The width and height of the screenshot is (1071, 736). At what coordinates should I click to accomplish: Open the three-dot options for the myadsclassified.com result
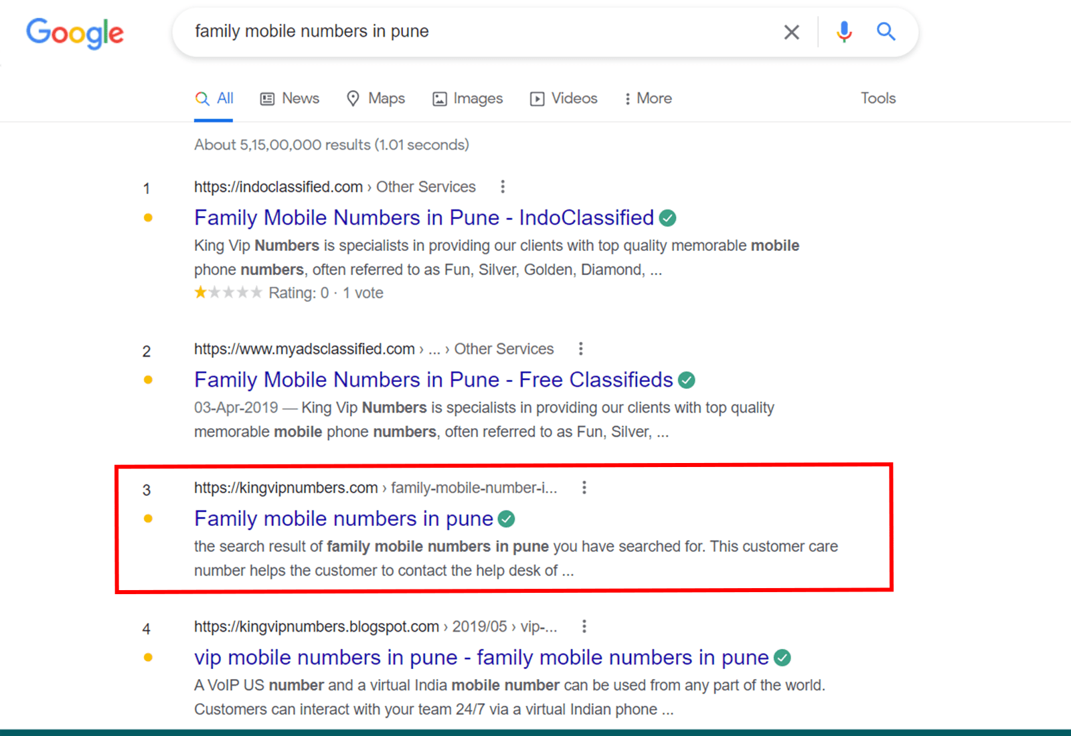pyautogui.click(x=581, y=349)
